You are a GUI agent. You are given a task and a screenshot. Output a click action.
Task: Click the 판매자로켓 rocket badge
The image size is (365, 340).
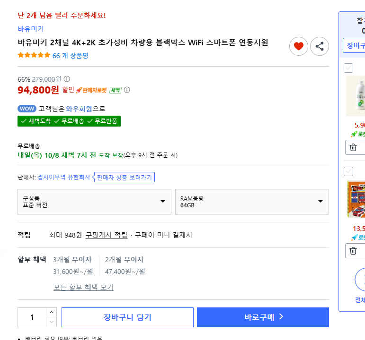tap(91, 90)
